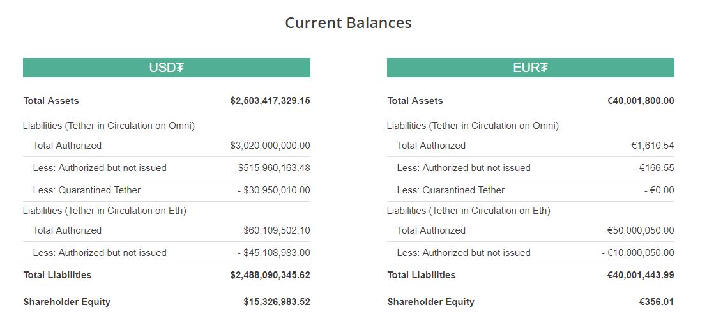Click the - $45,108,983.00 amount
The width and height of the screenshot is (707, 323).
tap(273, 253)
